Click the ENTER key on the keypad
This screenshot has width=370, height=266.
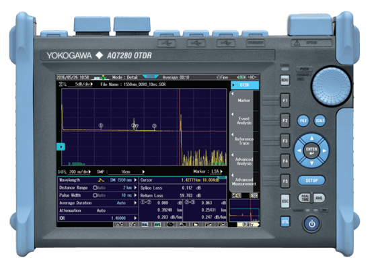pyautogui.click(x=311, y=150)
